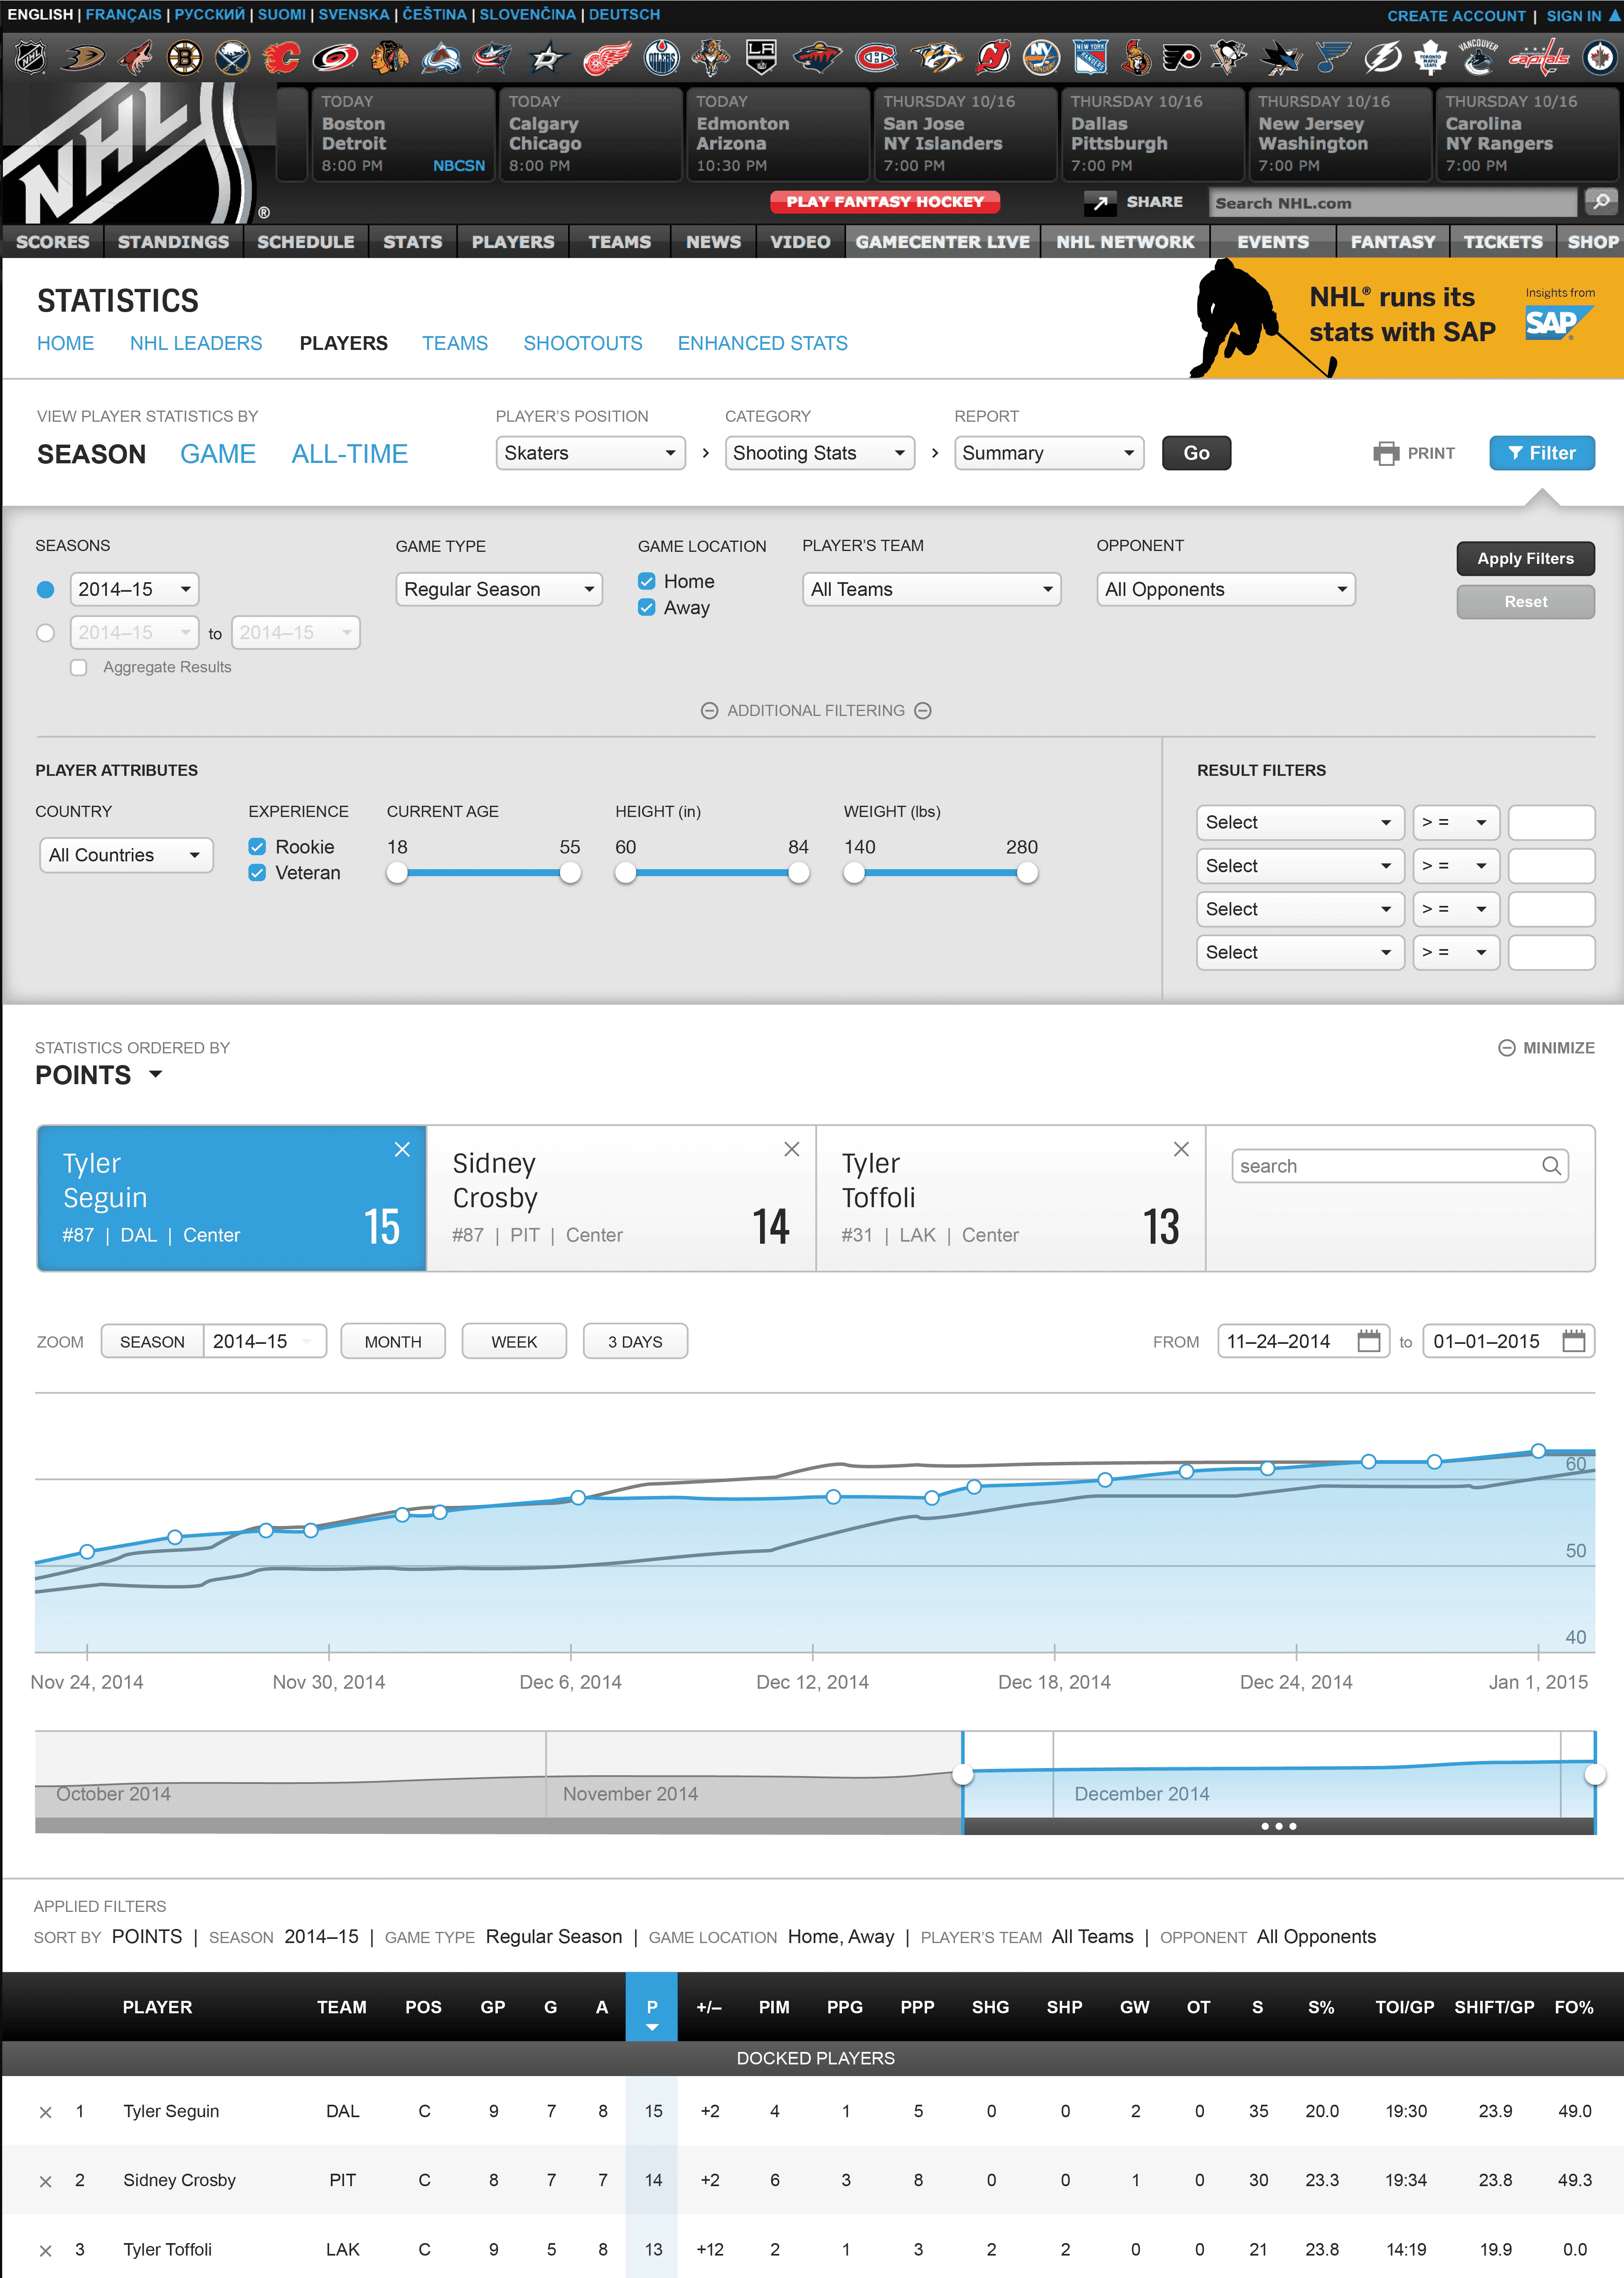Click the NHL.com search magnifier icon
1624x2278 pixels.
tap(1601, 202)
